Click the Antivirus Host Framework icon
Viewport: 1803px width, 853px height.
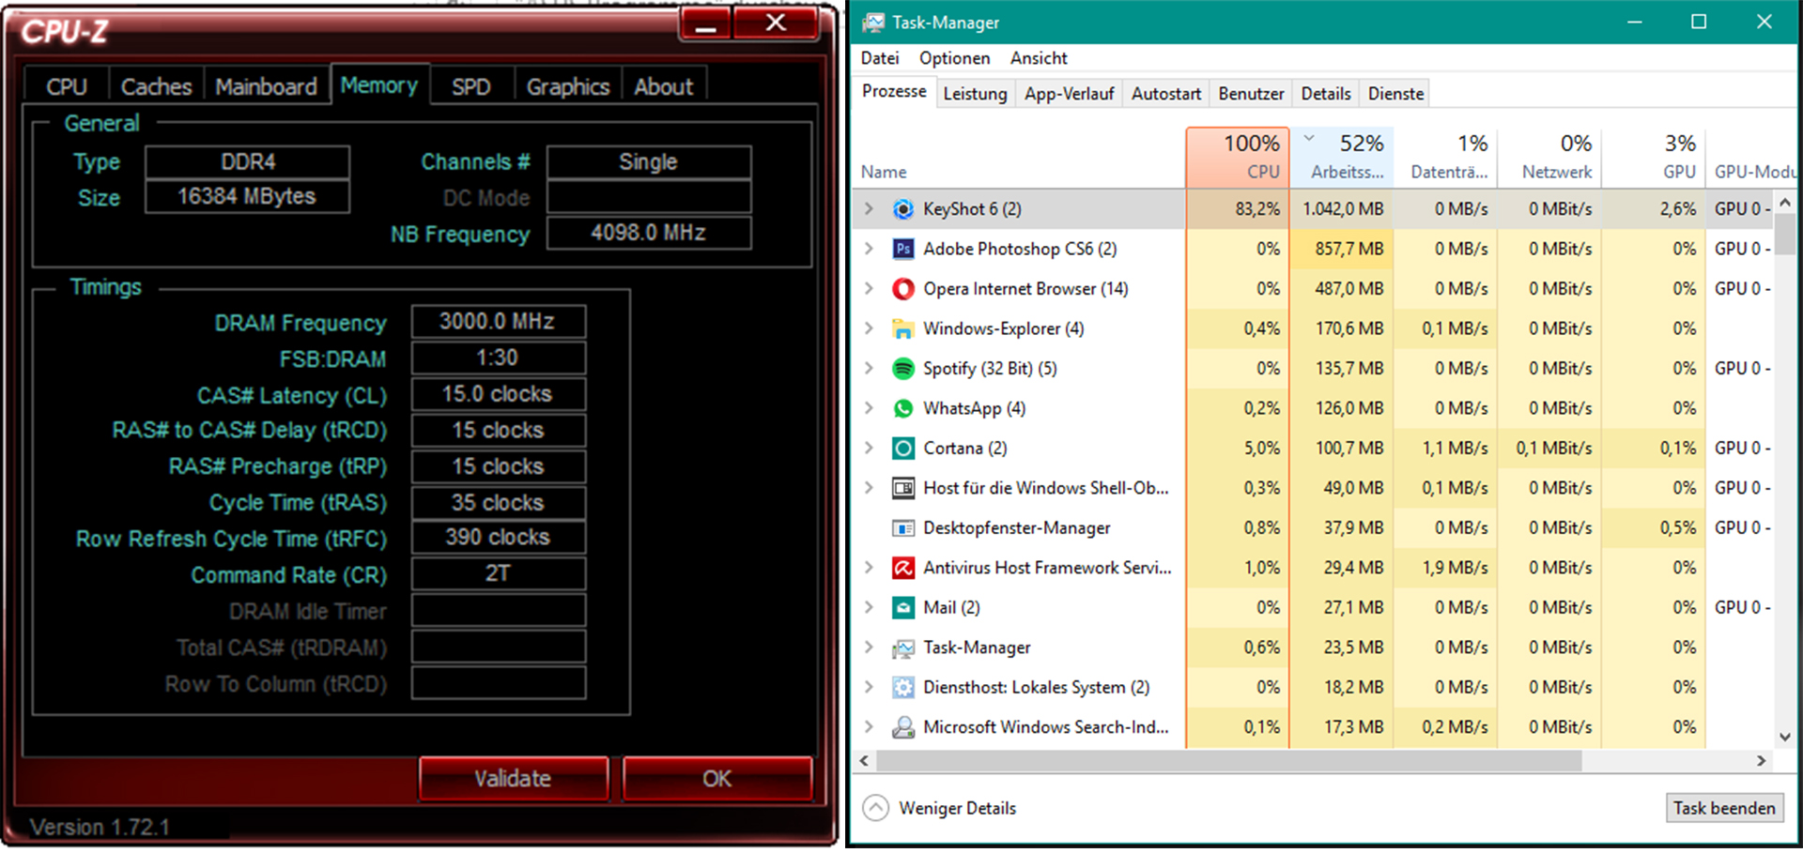point(902,568)
